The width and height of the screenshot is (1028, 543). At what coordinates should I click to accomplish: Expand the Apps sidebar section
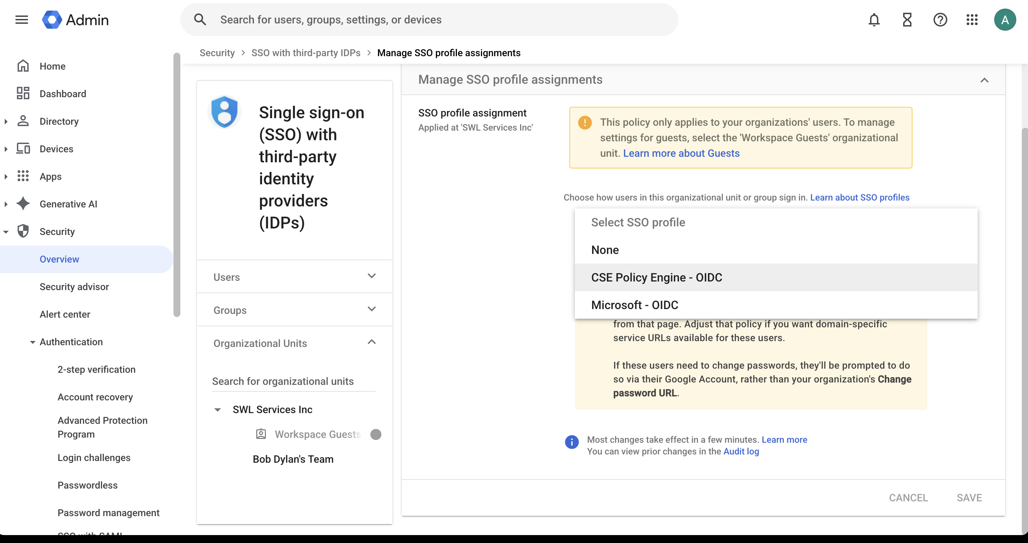click(x=6, y=176)
